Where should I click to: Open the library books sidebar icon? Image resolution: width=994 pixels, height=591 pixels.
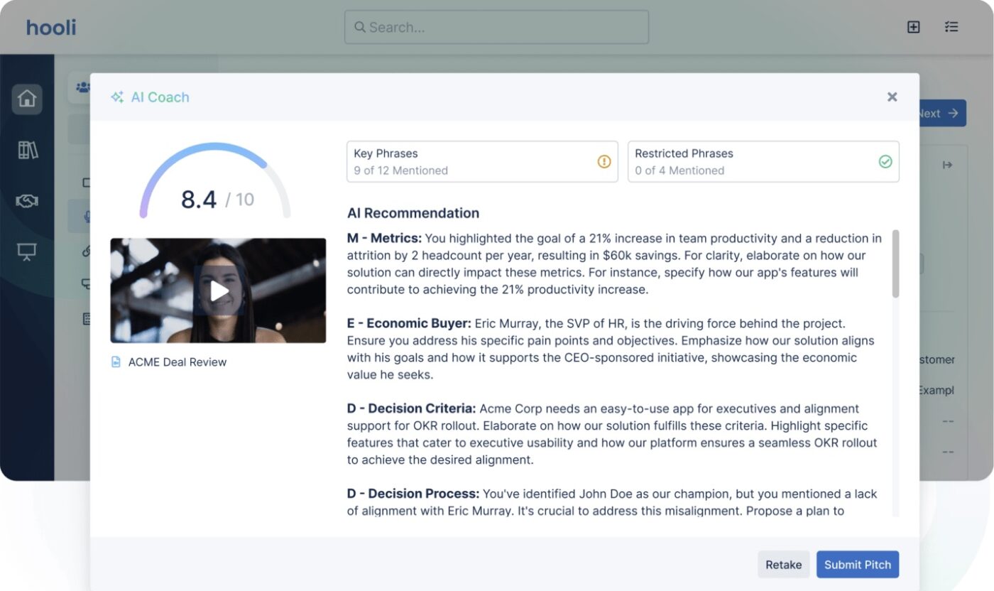click(x=27, y=150)
